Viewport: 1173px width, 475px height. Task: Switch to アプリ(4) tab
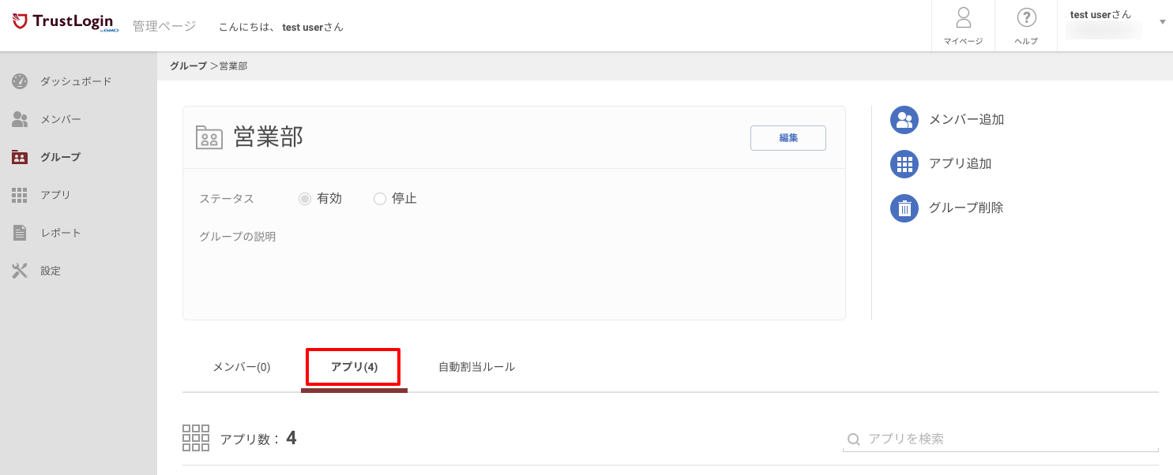click(x=354, y=367)
